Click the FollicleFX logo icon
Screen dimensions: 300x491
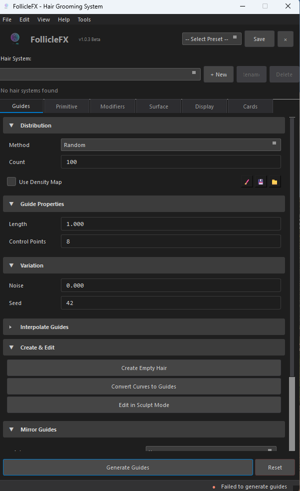click(15, 39)
